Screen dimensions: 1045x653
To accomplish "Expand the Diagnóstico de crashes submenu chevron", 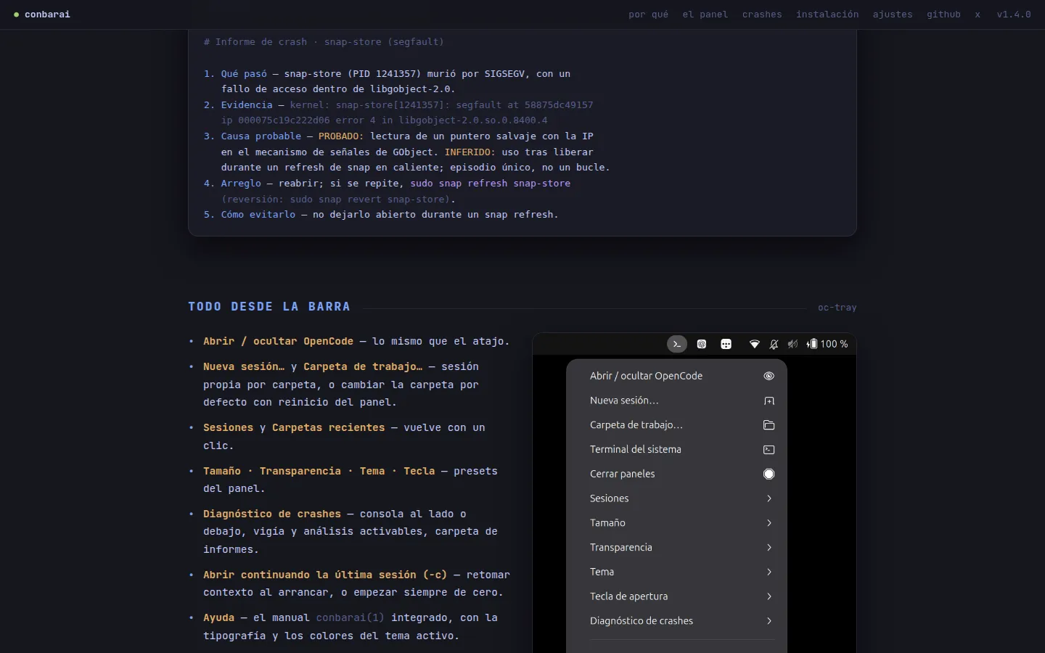I will pos(769,621).
